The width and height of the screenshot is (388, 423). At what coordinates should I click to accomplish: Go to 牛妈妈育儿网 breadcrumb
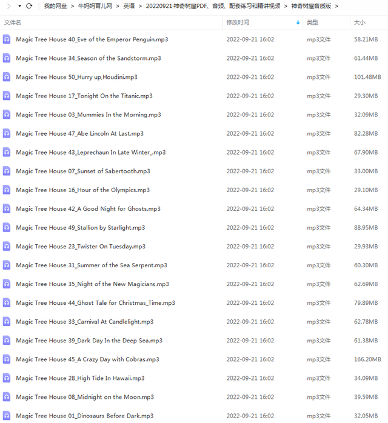tap(95, 6)
